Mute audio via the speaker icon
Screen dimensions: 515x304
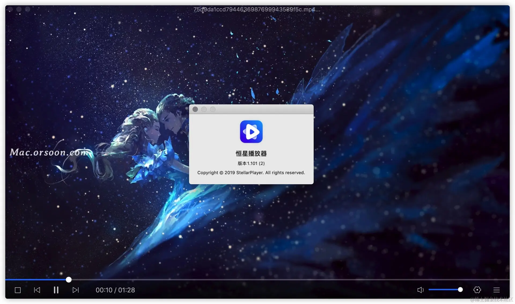tap(420, 290)
